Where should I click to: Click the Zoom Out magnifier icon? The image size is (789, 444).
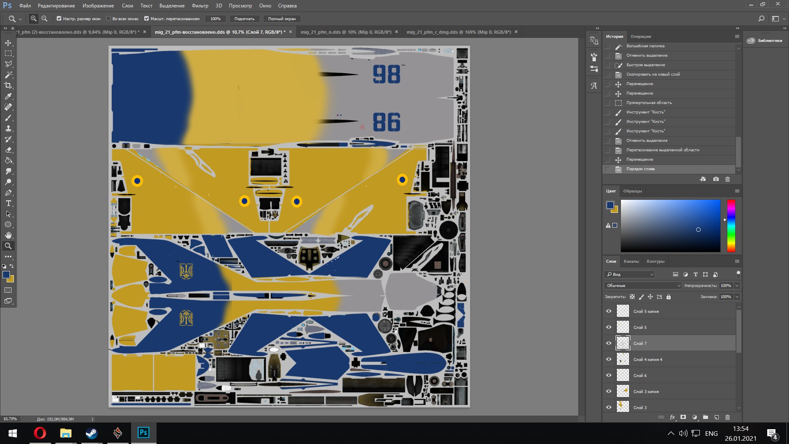[44, 18]
